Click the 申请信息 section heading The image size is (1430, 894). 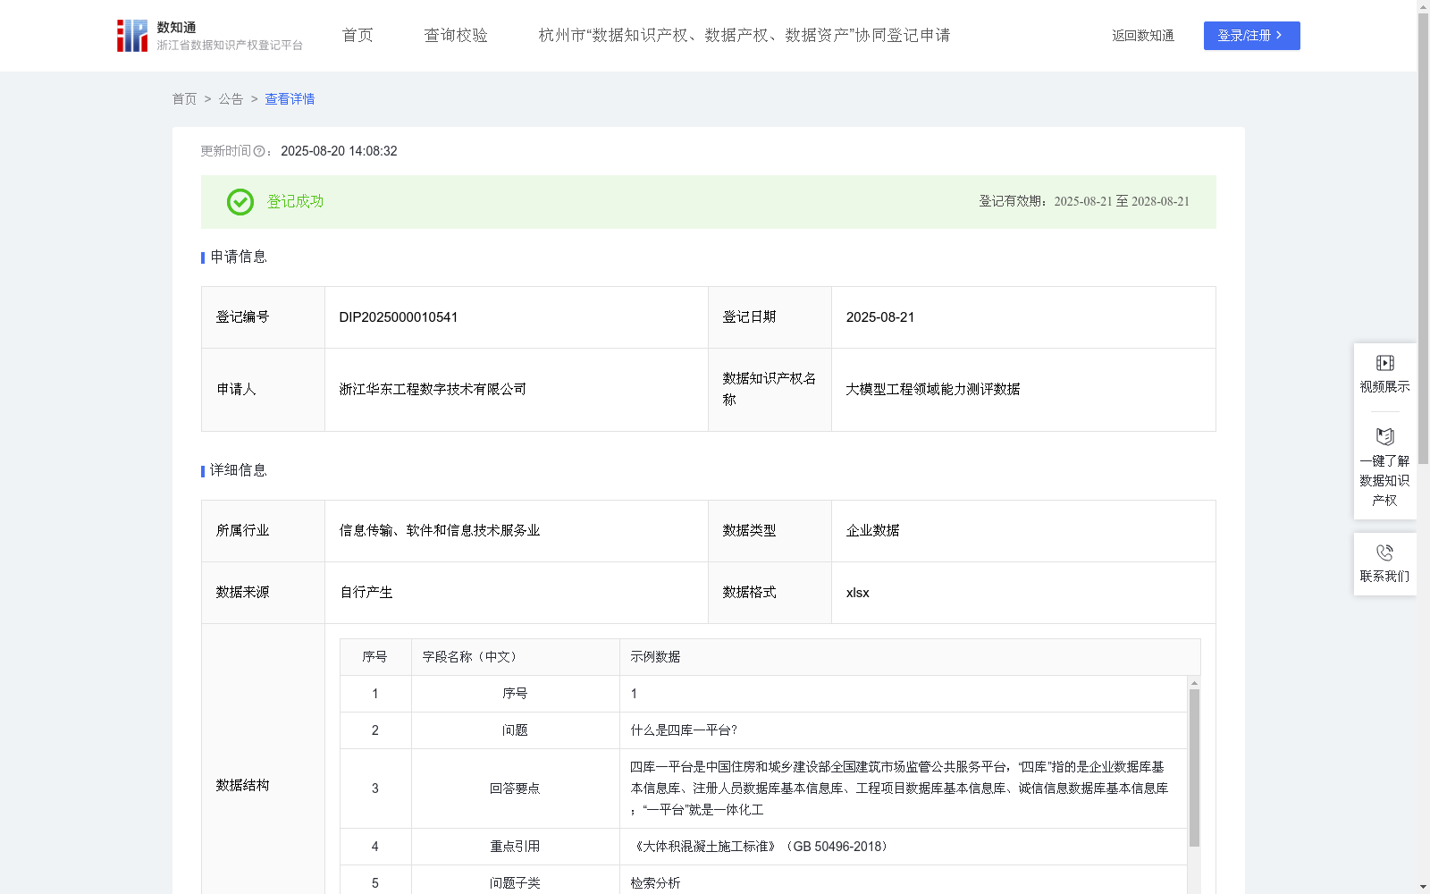(x=238, y=257)
